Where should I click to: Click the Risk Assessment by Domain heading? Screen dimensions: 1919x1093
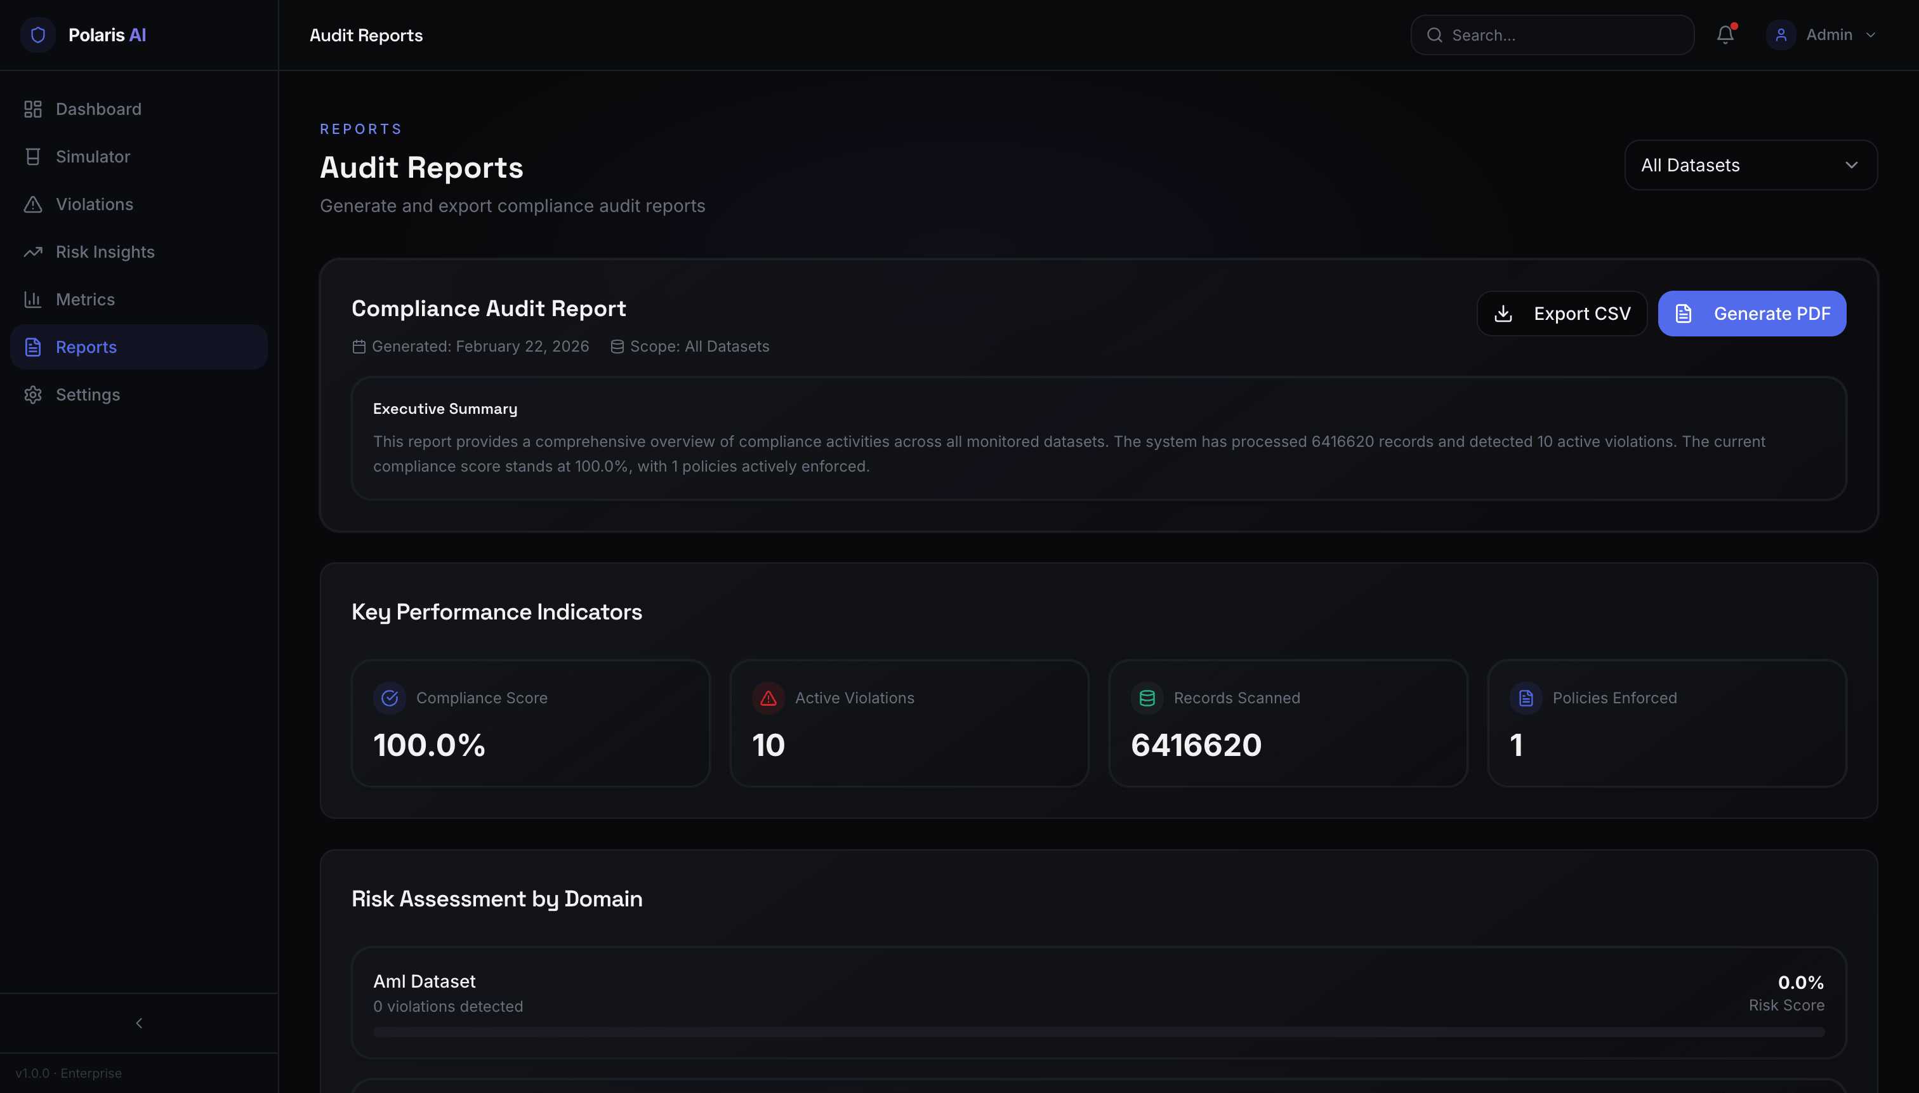[497, 899]
